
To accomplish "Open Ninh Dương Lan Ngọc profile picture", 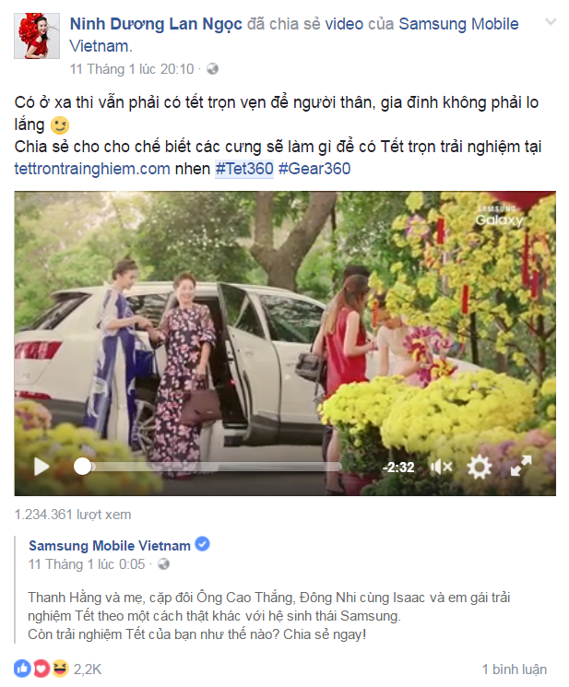I will [x=37, y=35].
